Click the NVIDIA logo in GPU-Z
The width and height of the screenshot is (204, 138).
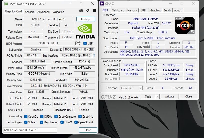[85, 31]
